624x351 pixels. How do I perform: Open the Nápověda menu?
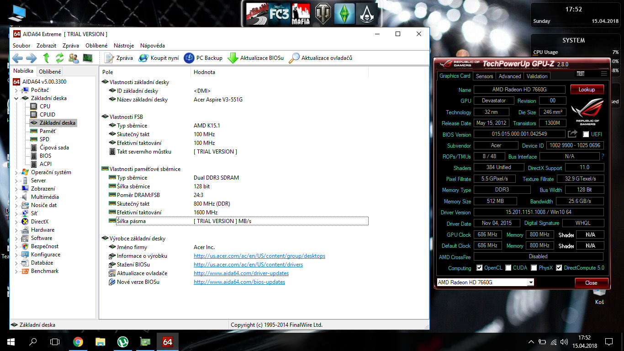pyautogui.click(x=153, y=46)
